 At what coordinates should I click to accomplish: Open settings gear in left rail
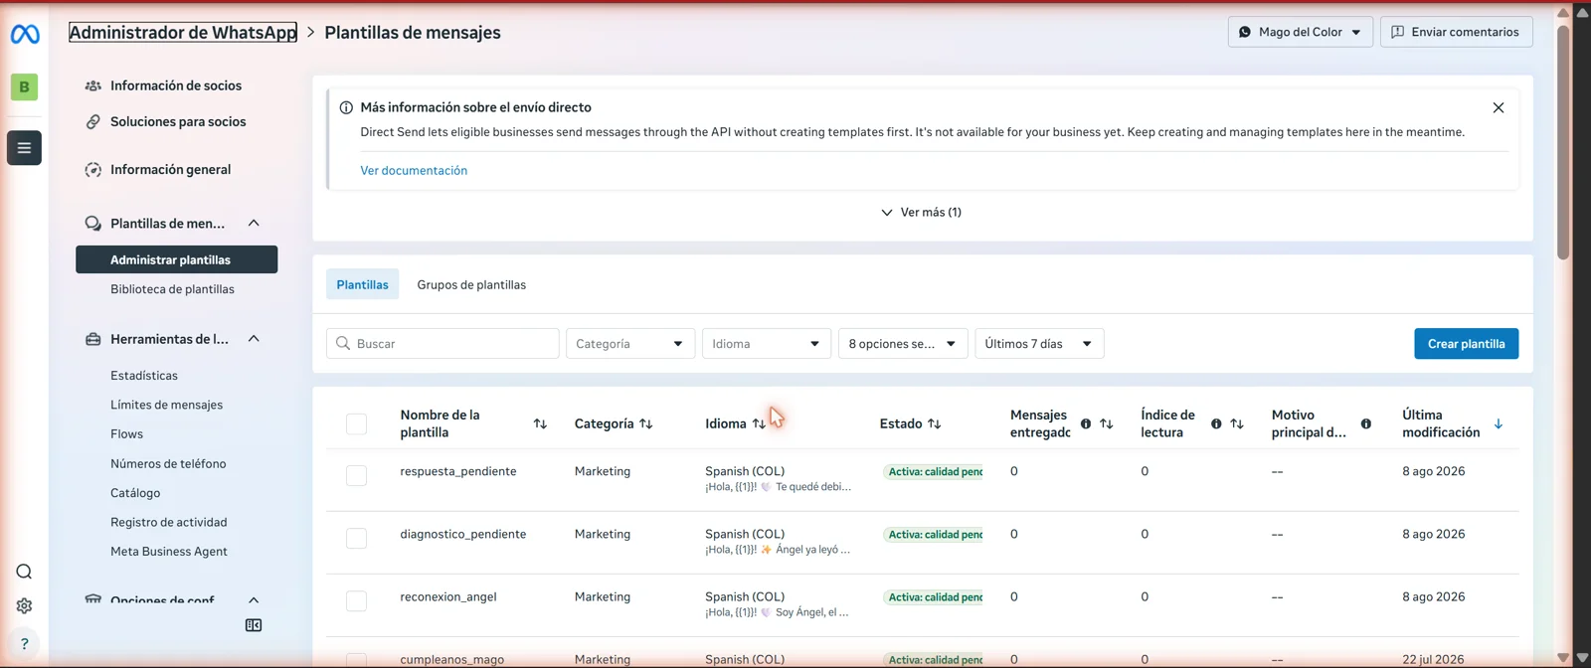pyautogui.click(x=24, y=605)
